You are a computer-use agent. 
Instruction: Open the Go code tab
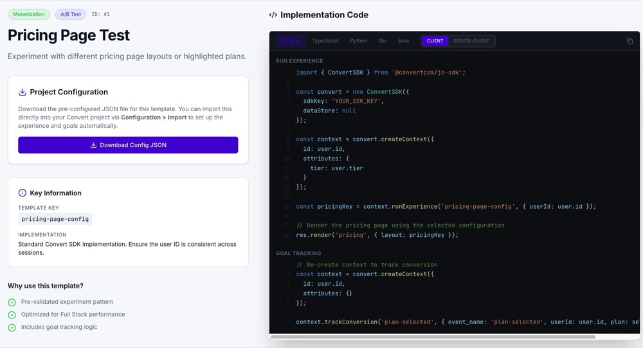point(382,41)
